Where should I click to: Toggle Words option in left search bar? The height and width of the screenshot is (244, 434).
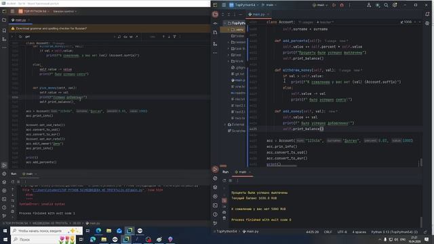coord(131,37)
